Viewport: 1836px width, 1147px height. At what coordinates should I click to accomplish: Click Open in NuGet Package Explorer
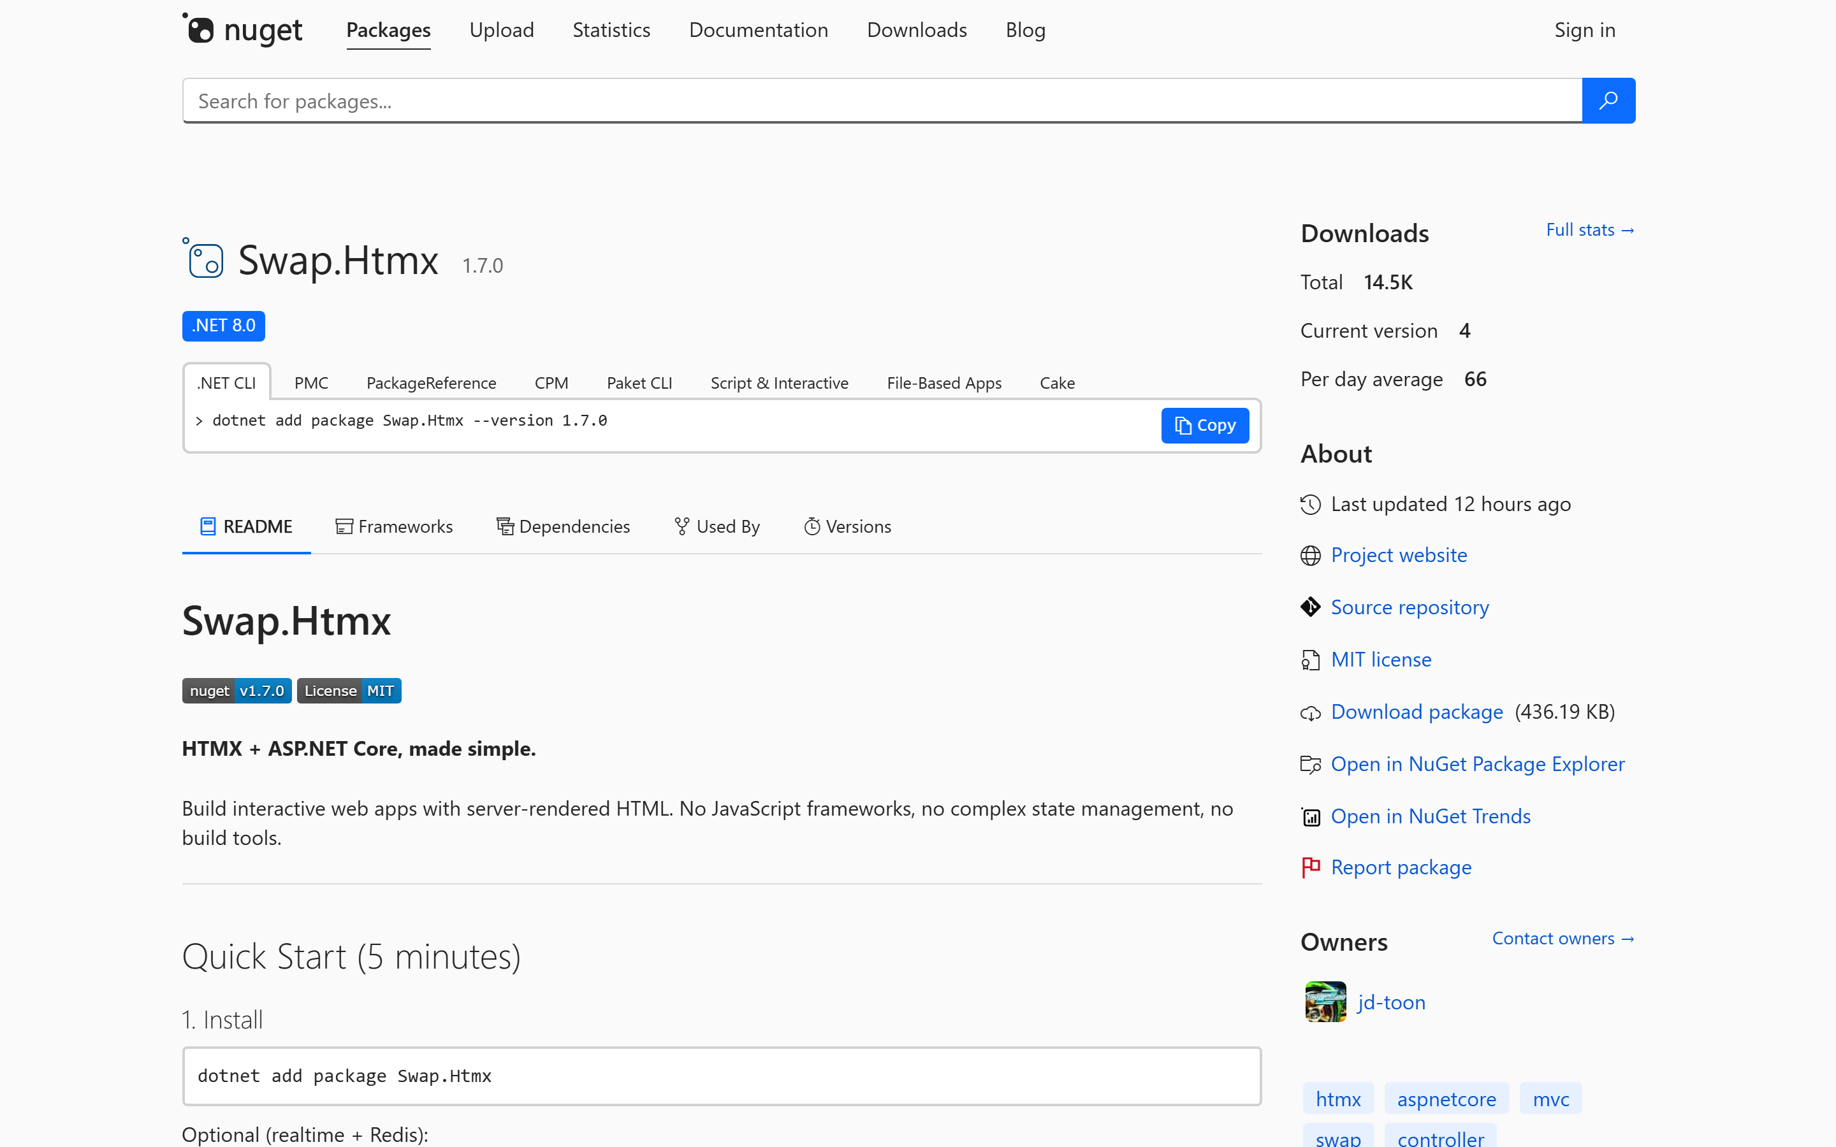pos(1477,765)
